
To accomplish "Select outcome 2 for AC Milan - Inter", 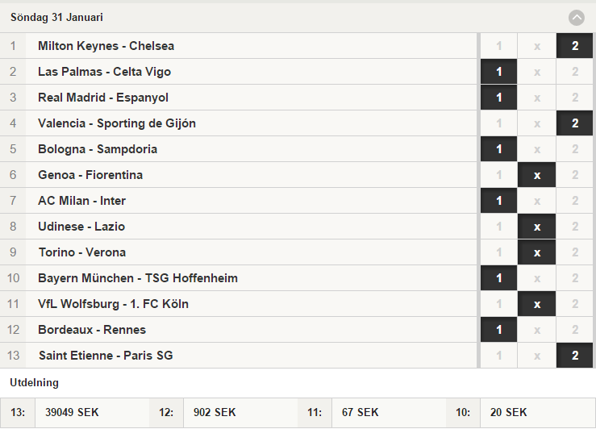I will click(x=575, y=201).
